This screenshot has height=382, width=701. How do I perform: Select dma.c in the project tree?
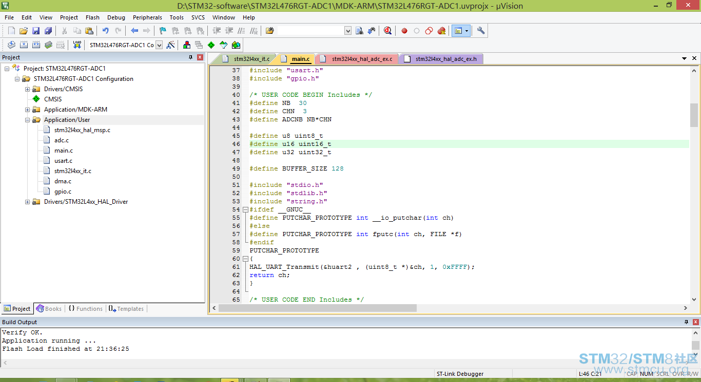[x=63, y=181]
